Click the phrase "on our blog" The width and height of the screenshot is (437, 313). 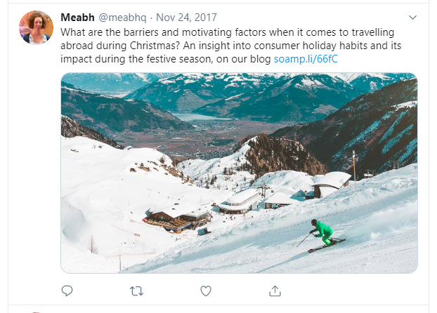click(x=245, y=58)
